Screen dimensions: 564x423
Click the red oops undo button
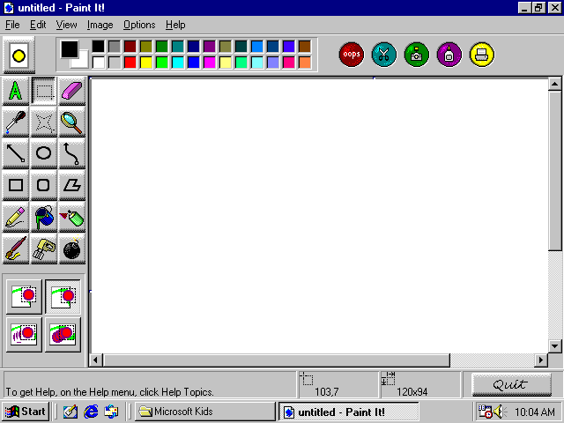pyautogui.click(x=352, y=54)
